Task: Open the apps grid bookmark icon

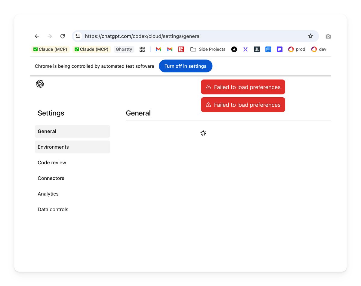Action: [x=142, y=49]
